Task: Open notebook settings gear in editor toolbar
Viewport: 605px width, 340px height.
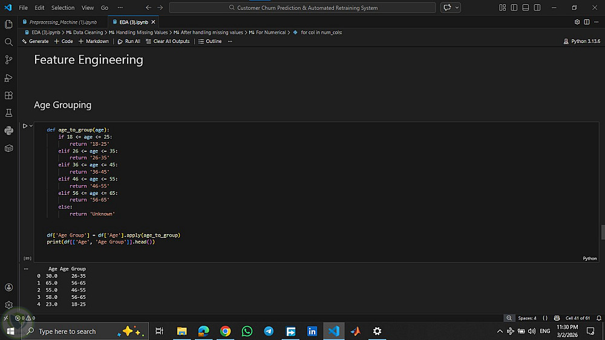Action: [577, 22]
